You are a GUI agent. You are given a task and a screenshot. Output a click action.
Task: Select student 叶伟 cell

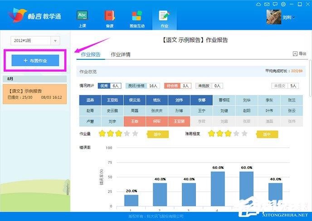point(269,110)
